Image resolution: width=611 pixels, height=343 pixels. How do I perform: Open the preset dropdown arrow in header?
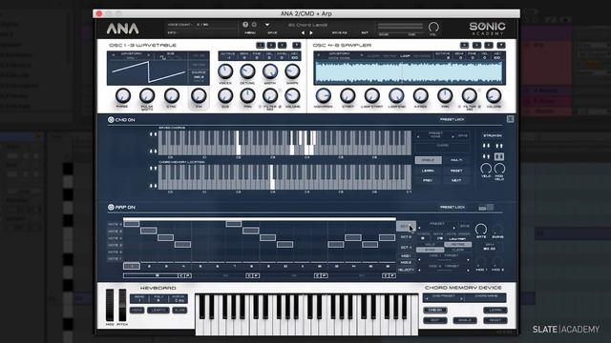(x=267, y=25)
